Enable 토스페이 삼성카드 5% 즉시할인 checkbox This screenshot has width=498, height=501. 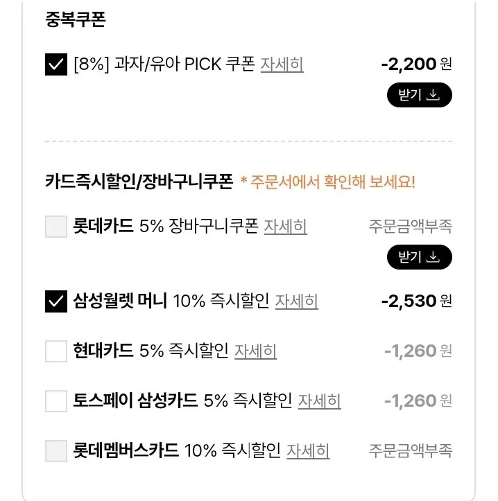55,401
